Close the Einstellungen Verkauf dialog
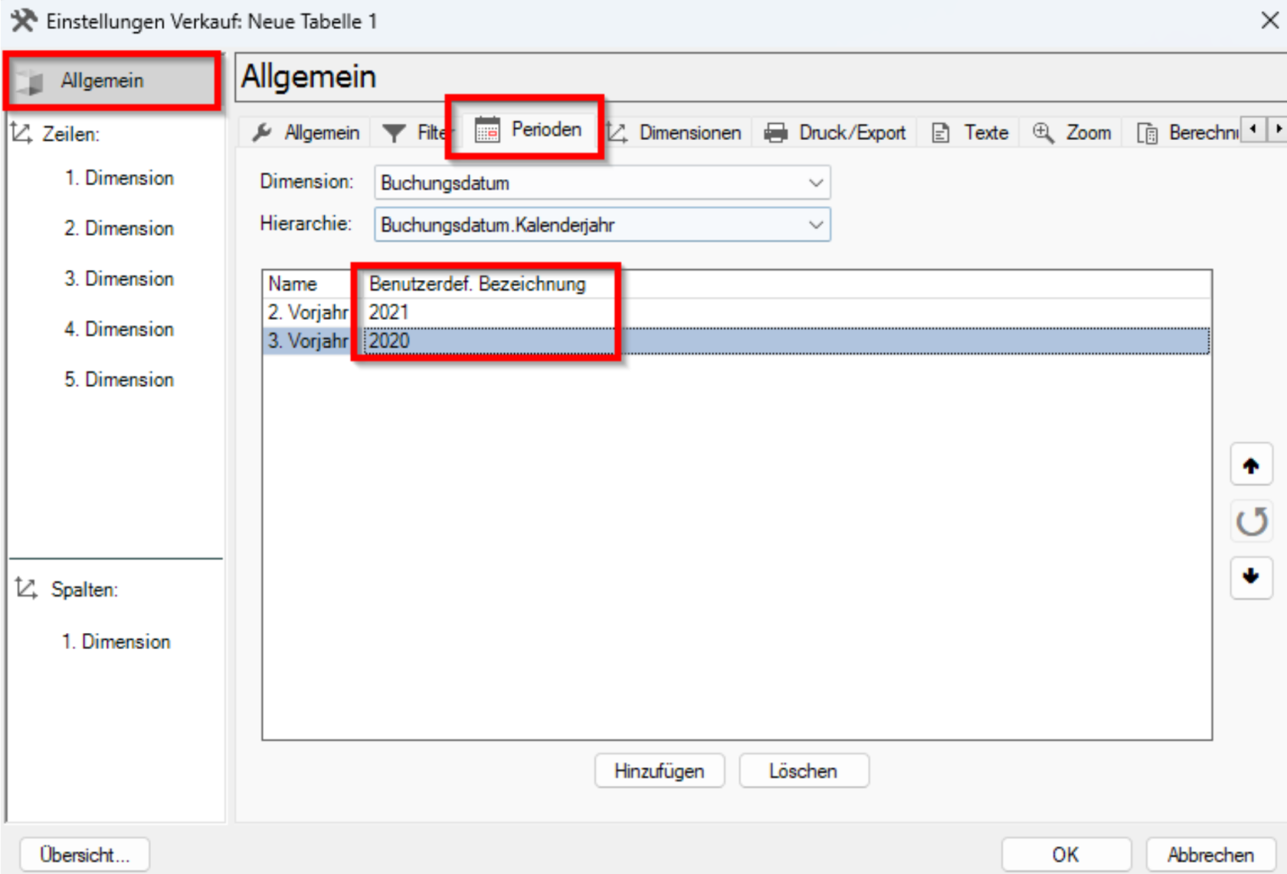This screenshot has width=1287, height=874. coord(1269,21)
